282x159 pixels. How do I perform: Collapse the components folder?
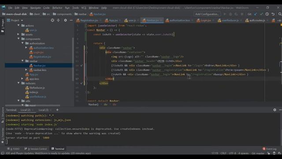tap(19, 39)
